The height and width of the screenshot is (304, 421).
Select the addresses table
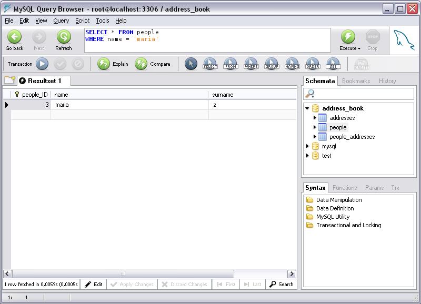(x=342, y=118)
